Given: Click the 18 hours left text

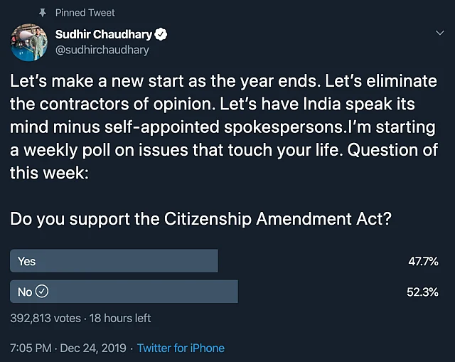Looking at the screenshot, I should 118,318.
